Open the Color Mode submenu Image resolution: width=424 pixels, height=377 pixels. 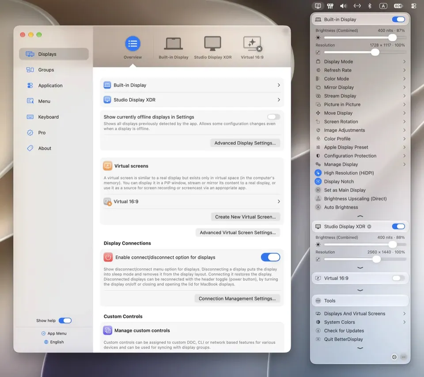coord(361,79)
